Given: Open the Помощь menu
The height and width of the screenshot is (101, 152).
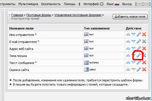Looking at the screenshot, I should coord(70,4).
